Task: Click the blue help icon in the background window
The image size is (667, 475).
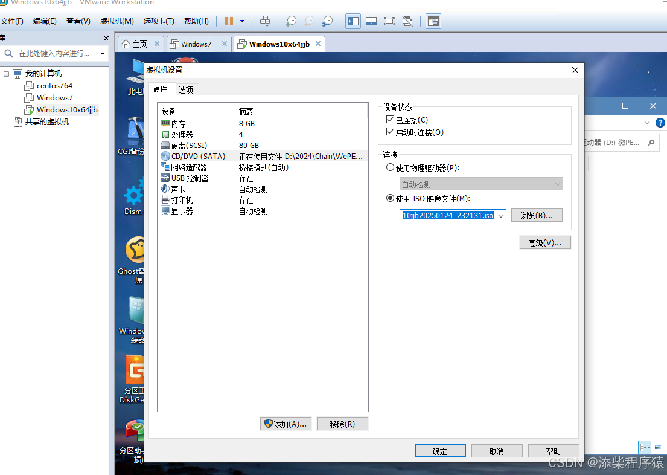Action: (x=660, y=123)
